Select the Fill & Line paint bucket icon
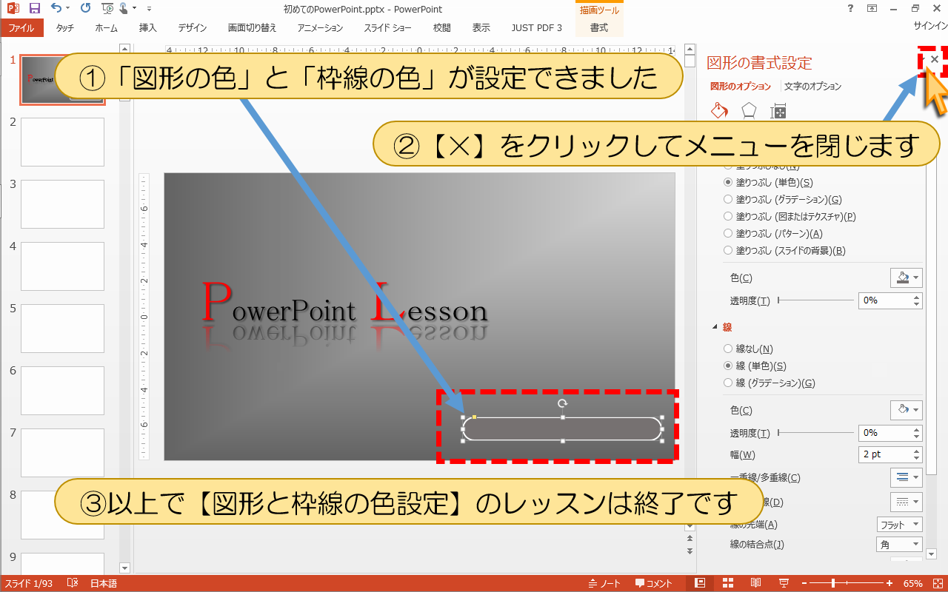948x592 pixels. [719, 111]
